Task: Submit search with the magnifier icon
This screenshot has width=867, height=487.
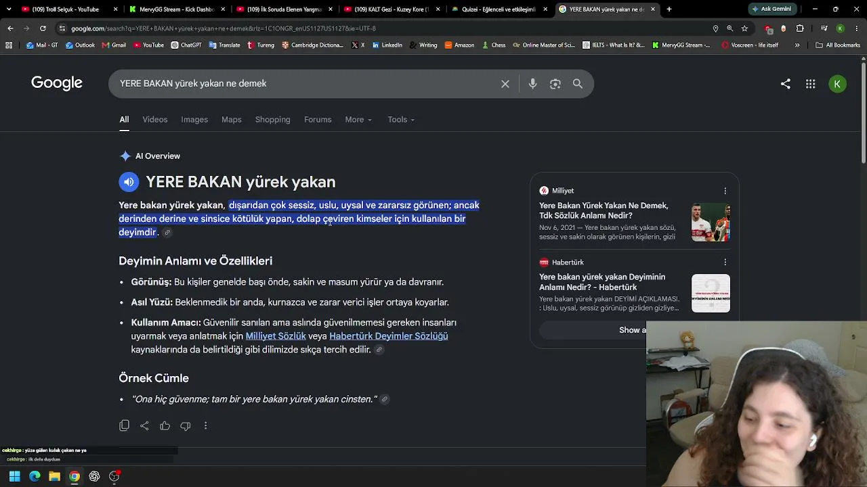Action: [x=578, y=84]
